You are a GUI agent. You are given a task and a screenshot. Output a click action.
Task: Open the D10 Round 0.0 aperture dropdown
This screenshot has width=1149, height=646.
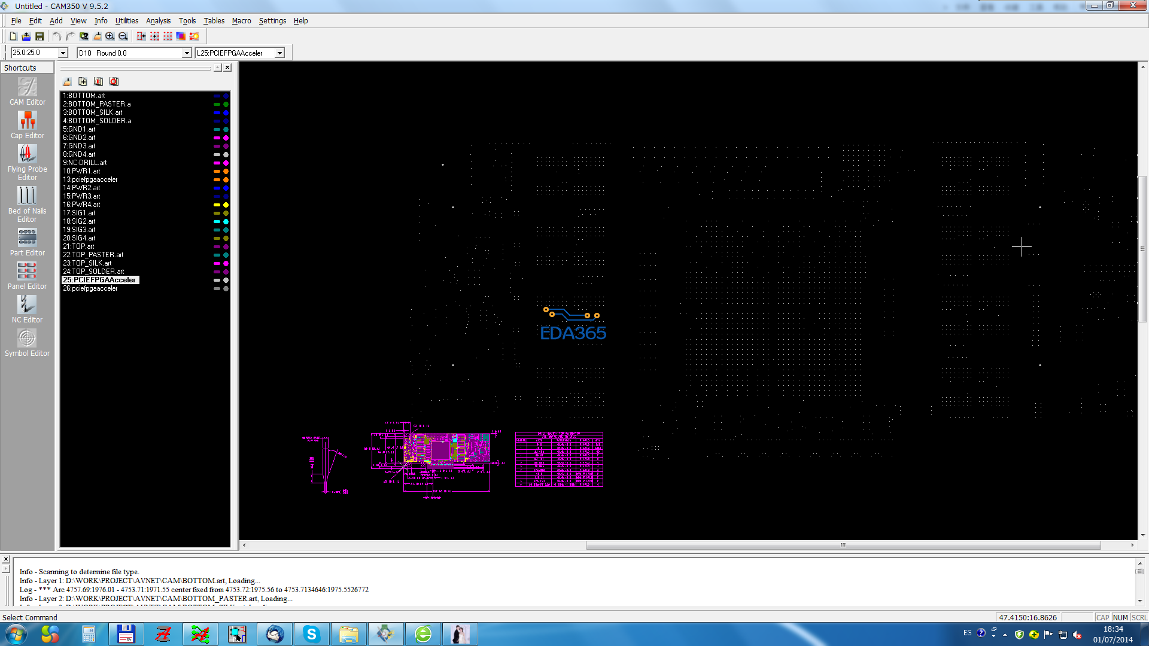186,53
